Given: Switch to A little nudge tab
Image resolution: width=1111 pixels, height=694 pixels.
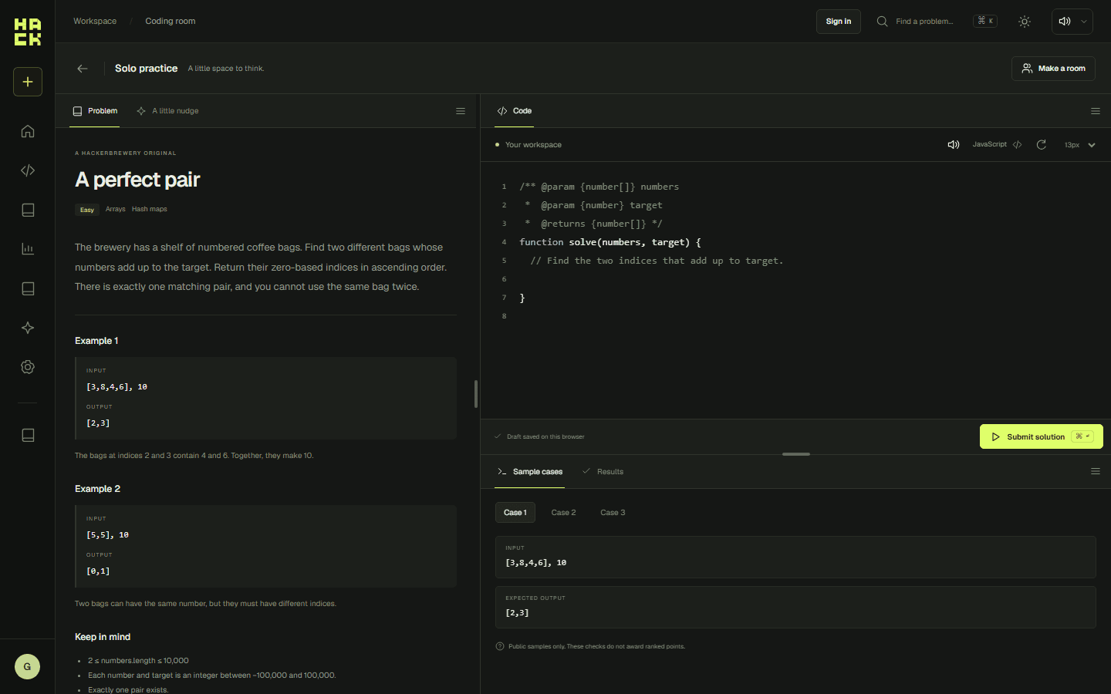Looking at the screenshot, I should pos(167,111).
